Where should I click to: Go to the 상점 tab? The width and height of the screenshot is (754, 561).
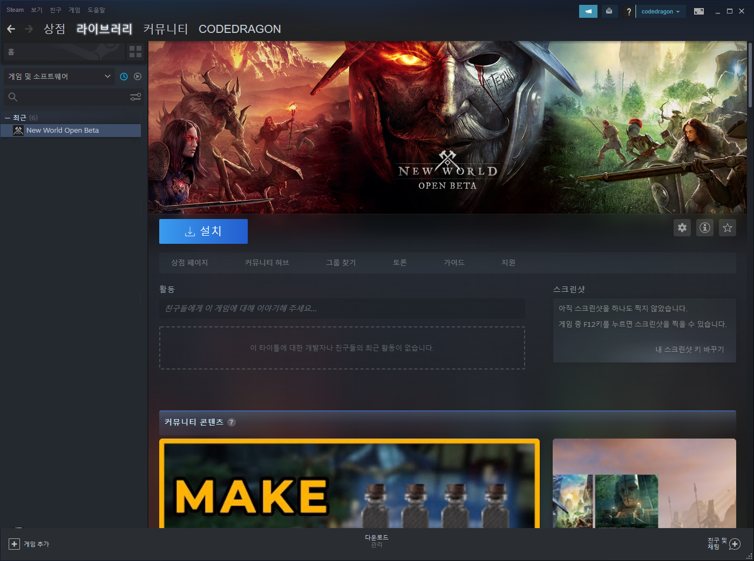click(55, 29)
